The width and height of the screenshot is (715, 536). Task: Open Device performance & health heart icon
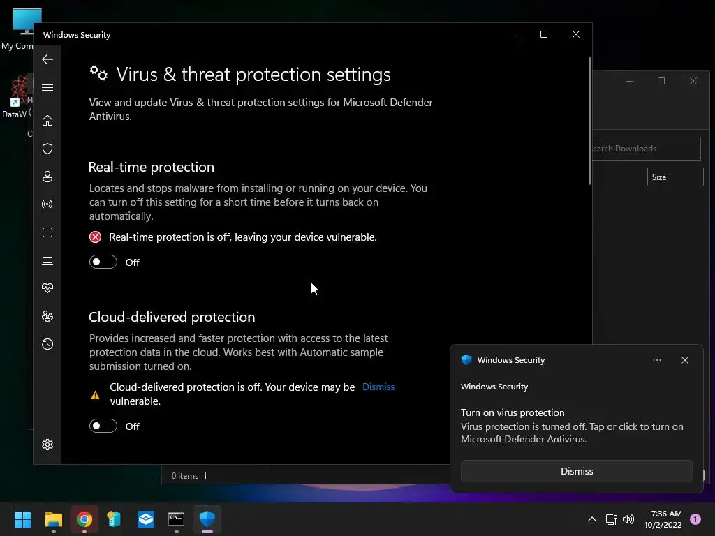tap(47, 288)
